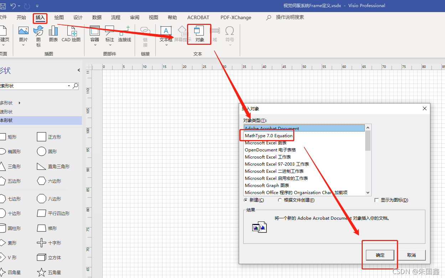Open the PDF-XChange tab
The image size is (445, 278).
(x=236, y=17)
